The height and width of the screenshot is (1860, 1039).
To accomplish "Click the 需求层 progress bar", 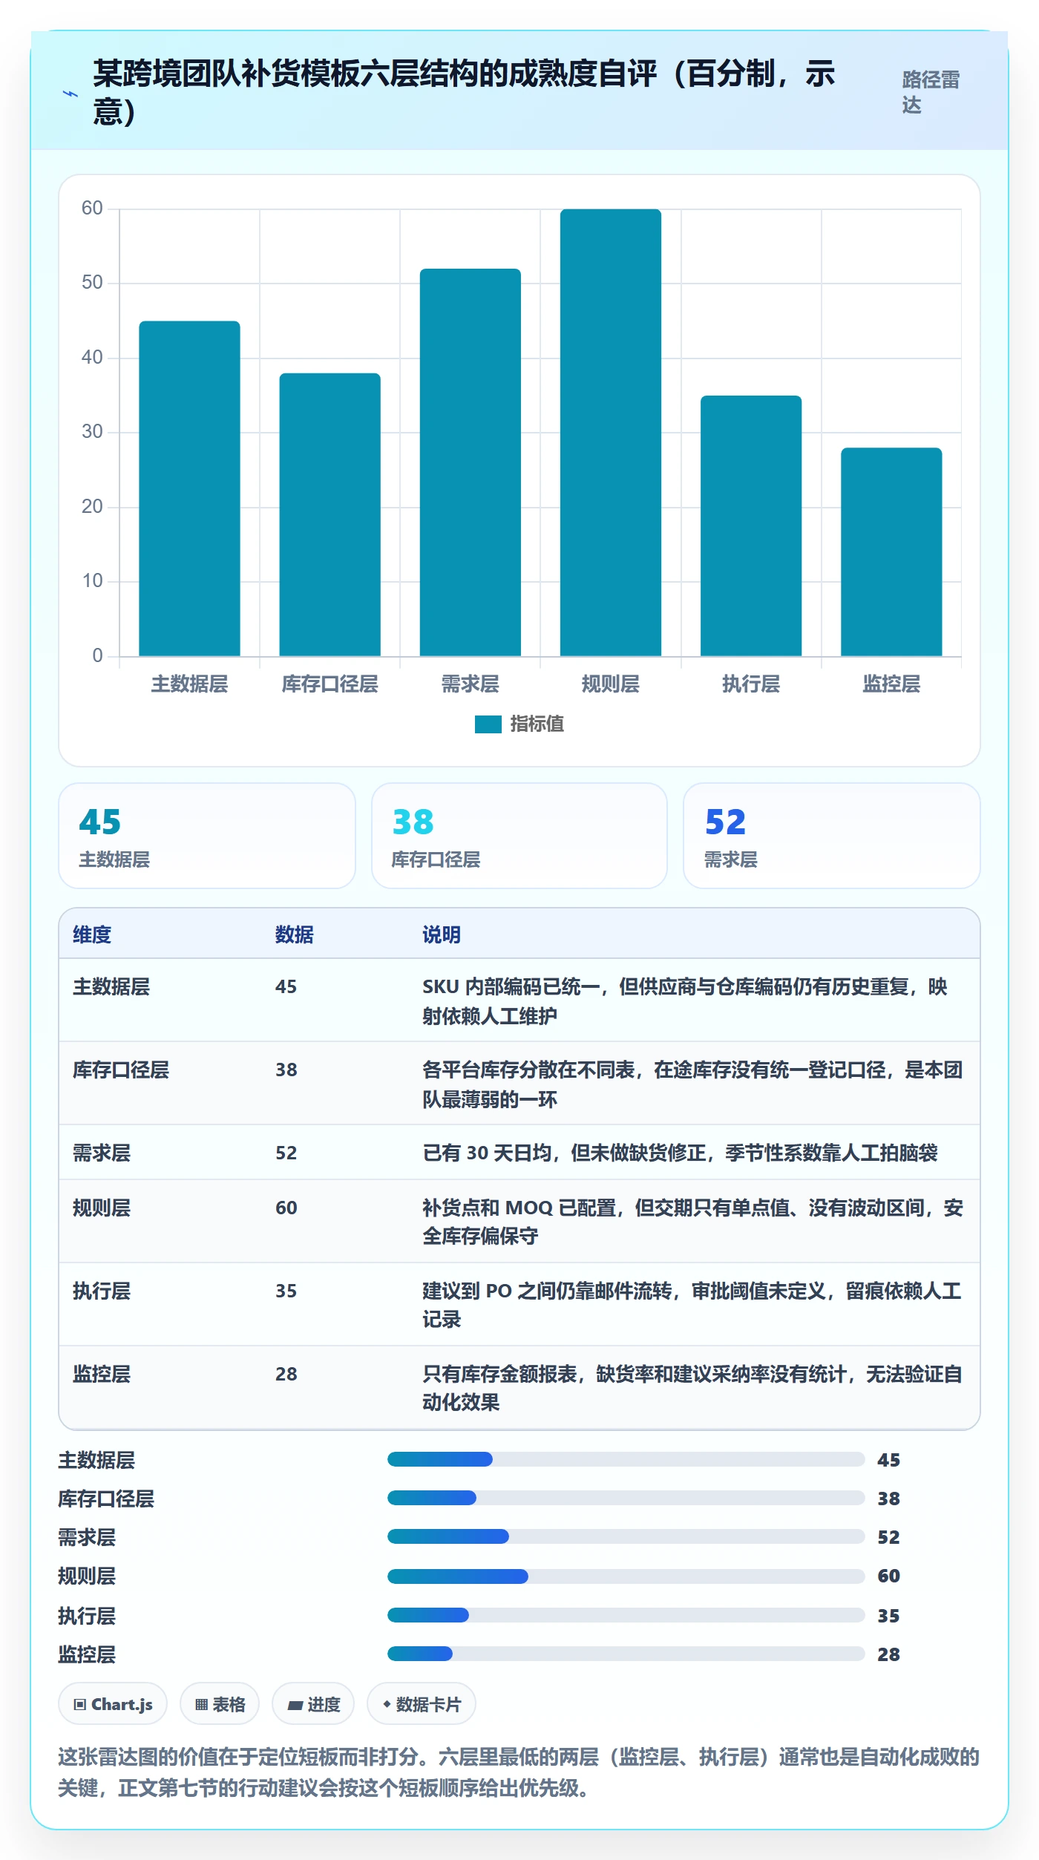I will (626, 1536).
